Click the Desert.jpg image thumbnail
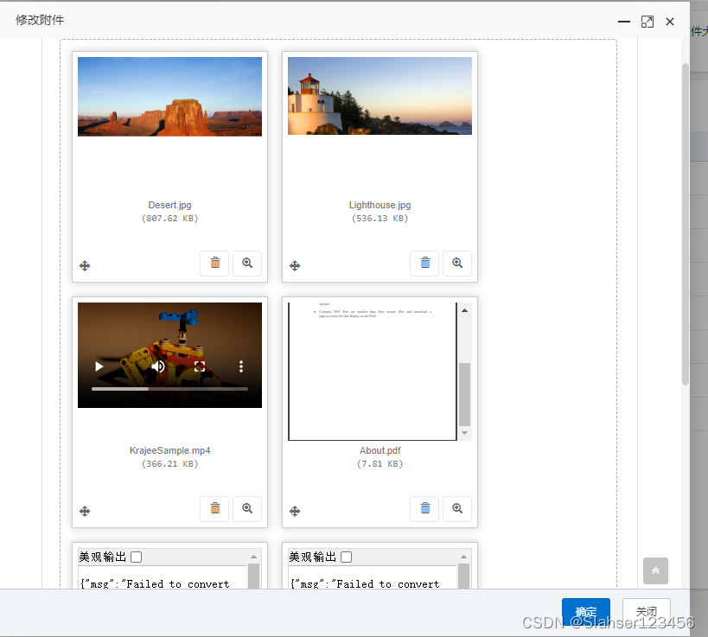The image size is (708, 637). tap(169, 97)
